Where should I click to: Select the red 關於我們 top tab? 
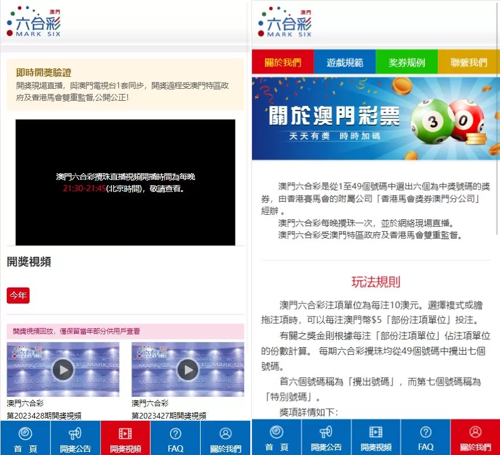click(283, 62)
